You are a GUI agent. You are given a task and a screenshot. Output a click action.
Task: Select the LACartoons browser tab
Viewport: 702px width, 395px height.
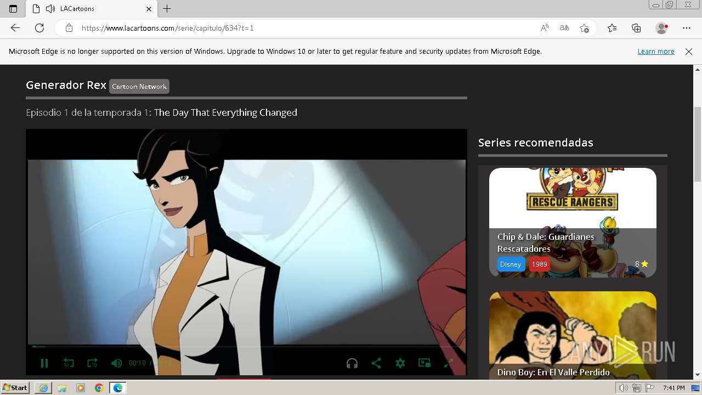point(90,9)
